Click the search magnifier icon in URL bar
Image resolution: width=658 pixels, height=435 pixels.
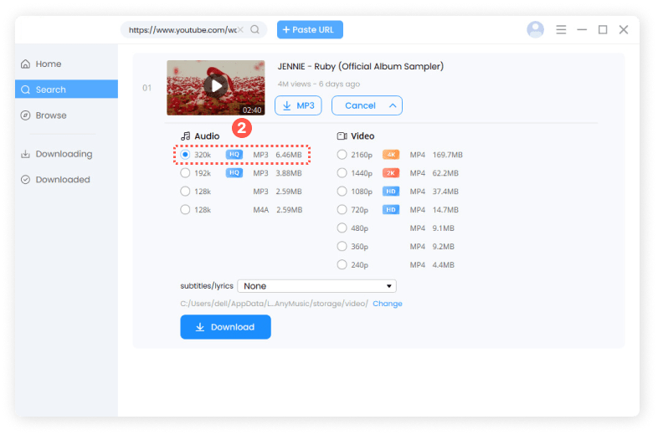(x=254, y=30)
